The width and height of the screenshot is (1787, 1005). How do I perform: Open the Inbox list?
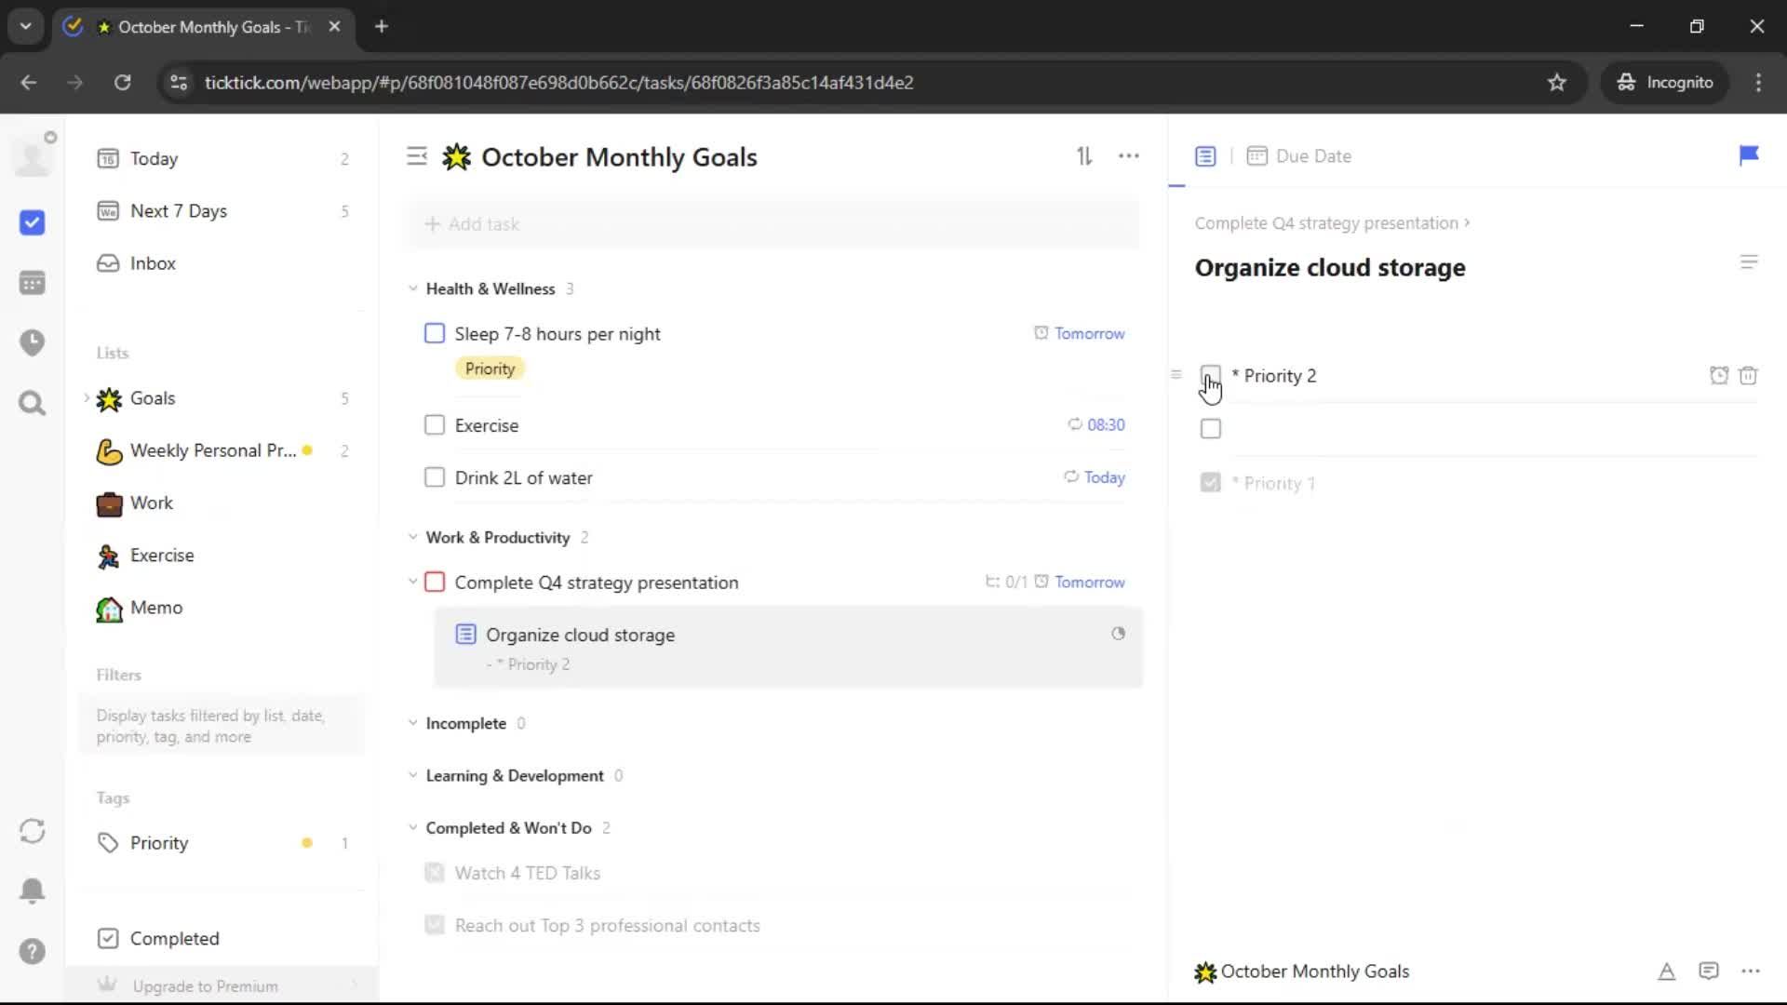(x=153, y=263)
